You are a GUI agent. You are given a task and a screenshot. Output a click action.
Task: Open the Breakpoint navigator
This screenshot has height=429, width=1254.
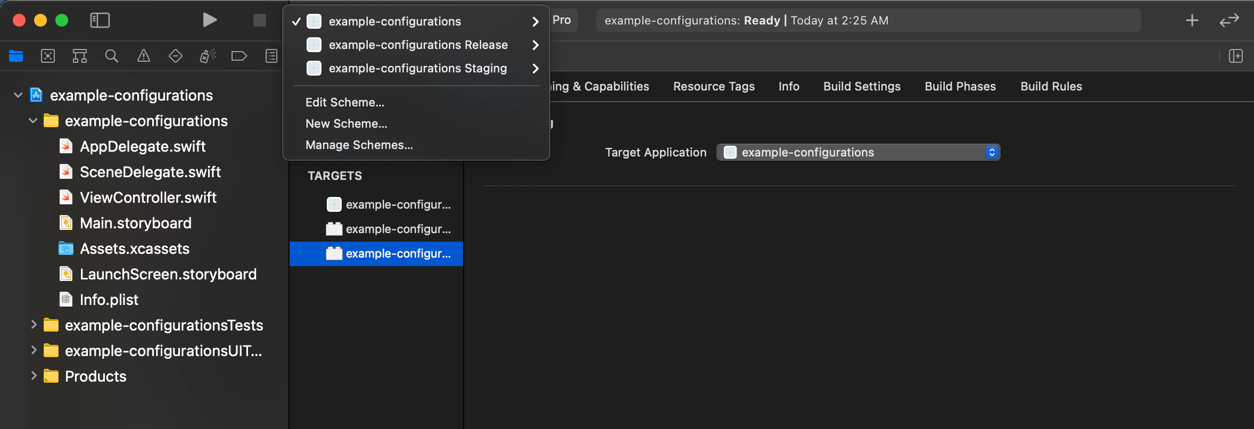click(x=240, y=56)
